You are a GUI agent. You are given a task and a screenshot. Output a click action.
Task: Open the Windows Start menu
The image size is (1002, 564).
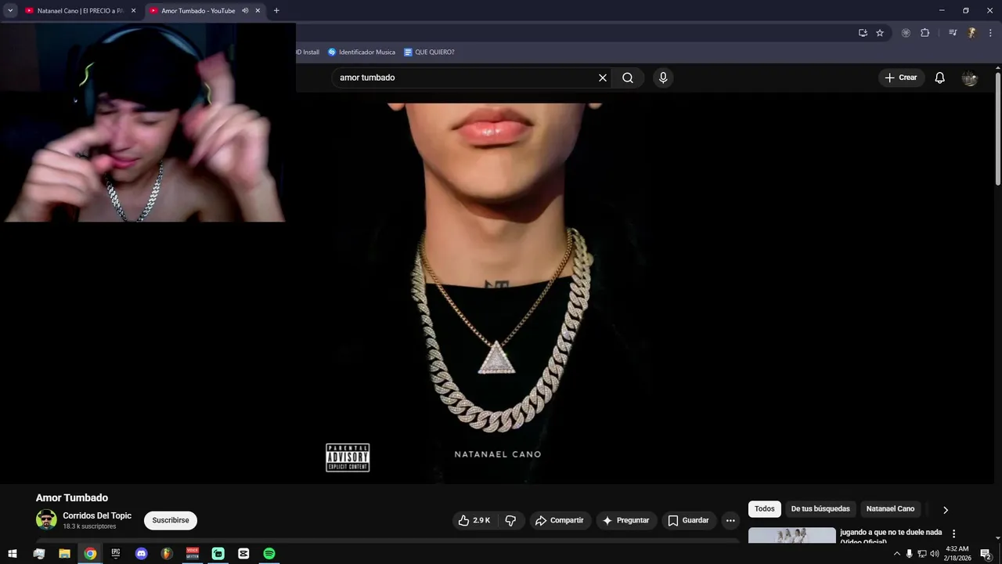(x=13, y=554)
